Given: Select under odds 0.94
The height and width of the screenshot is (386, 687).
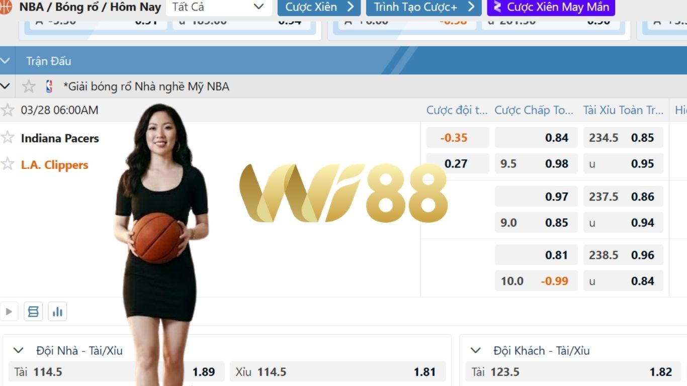Looking at the screenshot, I should click(623, 223).
